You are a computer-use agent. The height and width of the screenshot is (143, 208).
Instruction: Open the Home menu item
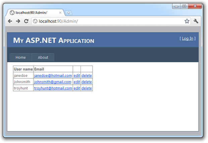pyautogui.click(x=21, y=57)
